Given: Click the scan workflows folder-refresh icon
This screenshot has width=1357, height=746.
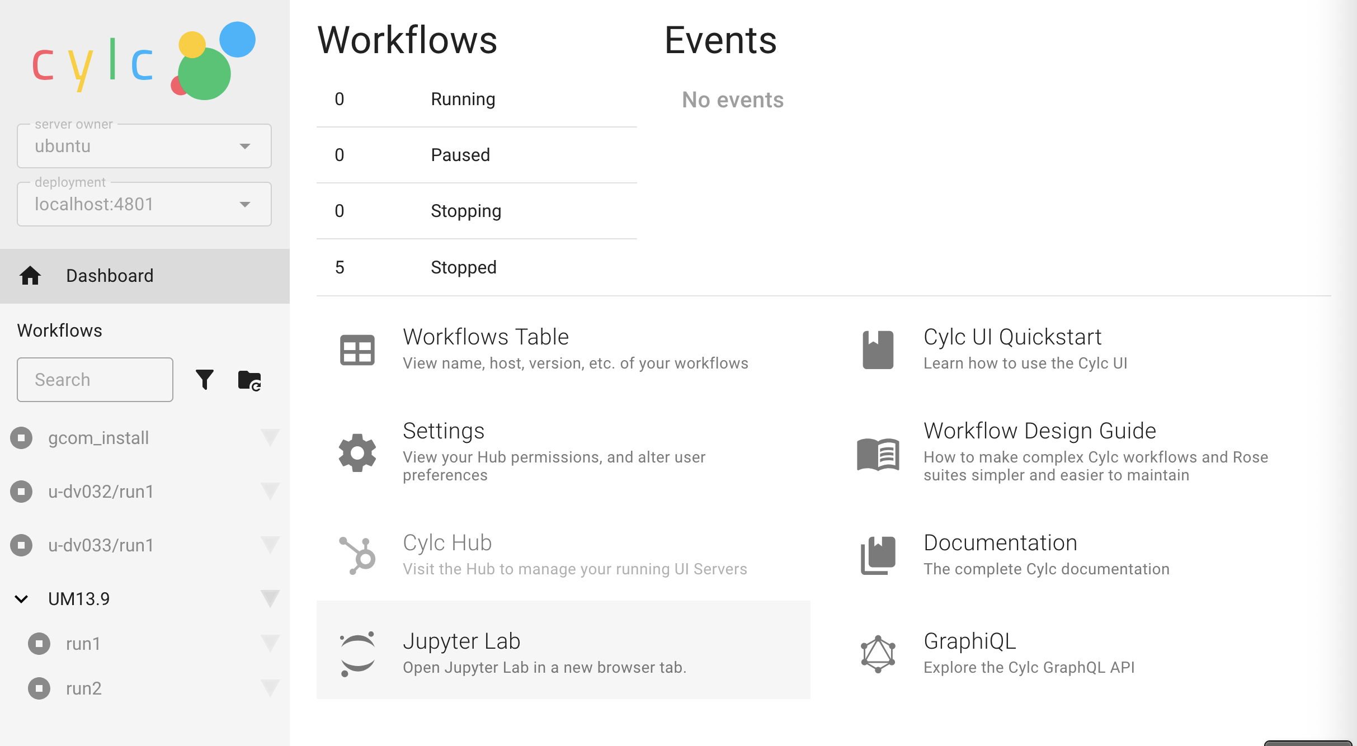Looking at the screenshot, I should pyautogui.click(x=249, y=380).
